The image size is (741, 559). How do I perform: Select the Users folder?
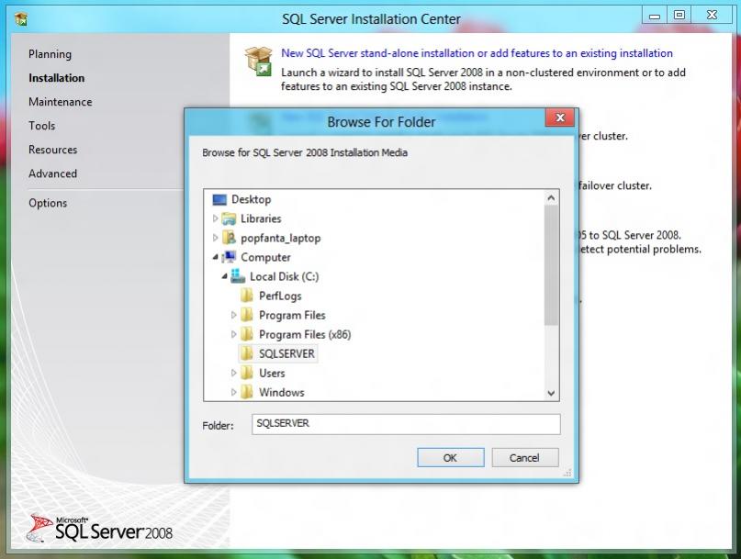pyautogui.click(x=272, y=374)
